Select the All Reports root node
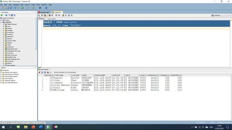Image resolution: width=232 pixels, height=130 pixels. tap(5, 70)
